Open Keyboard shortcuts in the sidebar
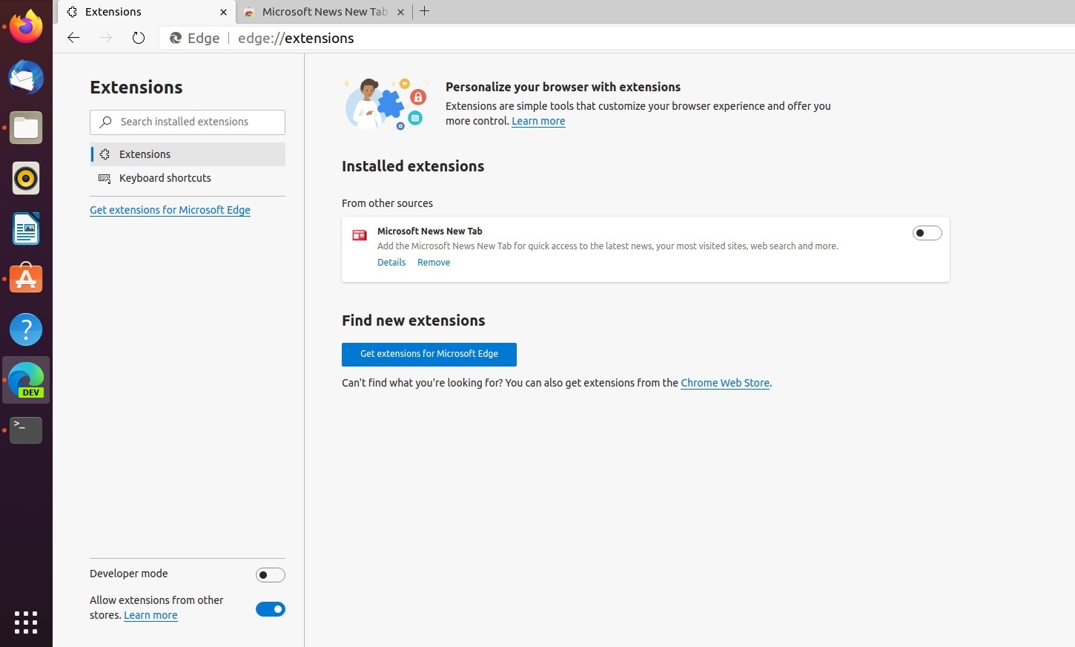The image size is (1075, 647). [x=188, y=178]
